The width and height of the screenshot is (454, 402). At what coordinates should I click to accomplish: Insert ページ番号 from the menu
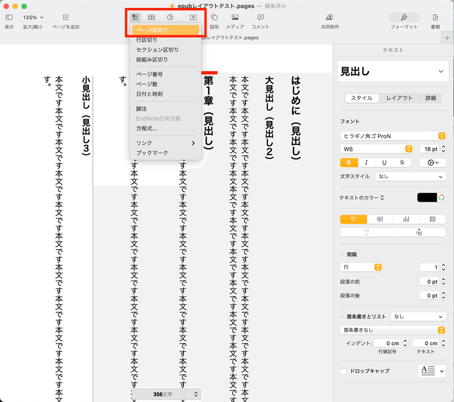click(x=165, y=74)
